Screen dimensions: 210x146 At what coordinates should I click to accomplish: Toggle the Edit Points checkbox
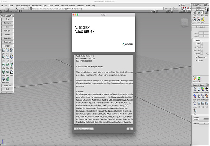pos(201,47)
